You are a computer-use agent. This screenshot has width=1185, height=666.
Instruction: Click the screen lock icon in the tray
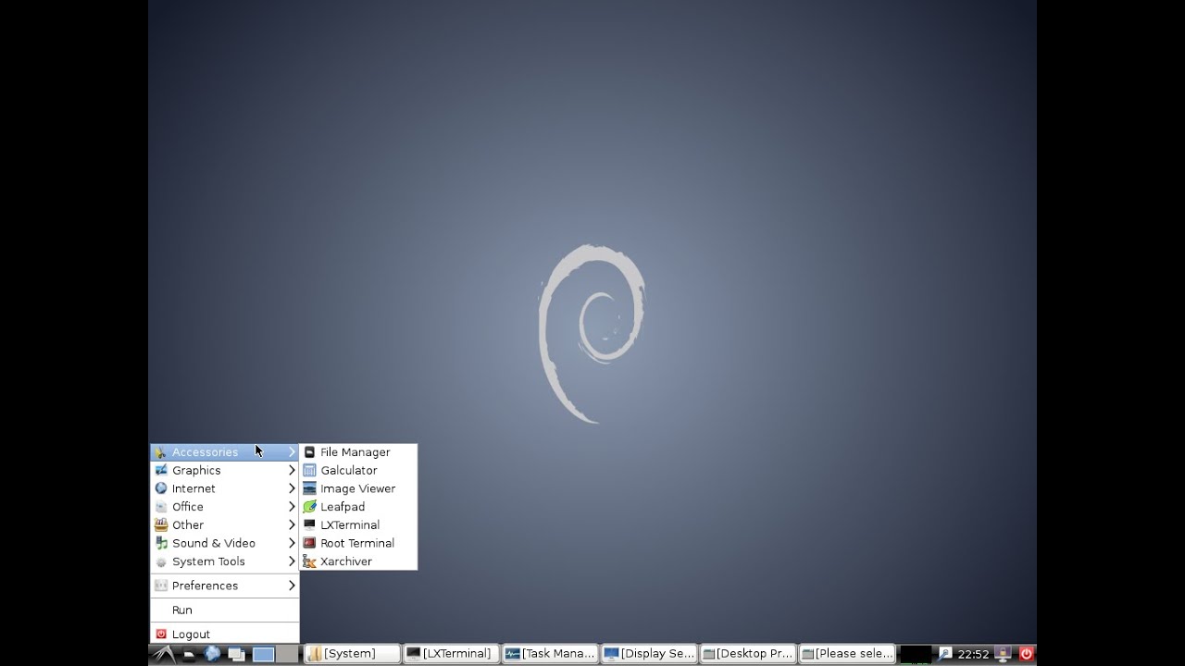pos(1003,654)
